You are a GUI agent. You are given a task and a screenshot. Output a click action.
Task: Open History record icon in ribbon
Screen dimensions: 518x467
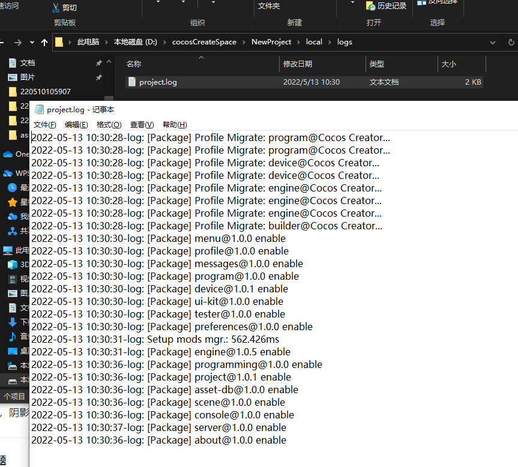coord(371,5)
